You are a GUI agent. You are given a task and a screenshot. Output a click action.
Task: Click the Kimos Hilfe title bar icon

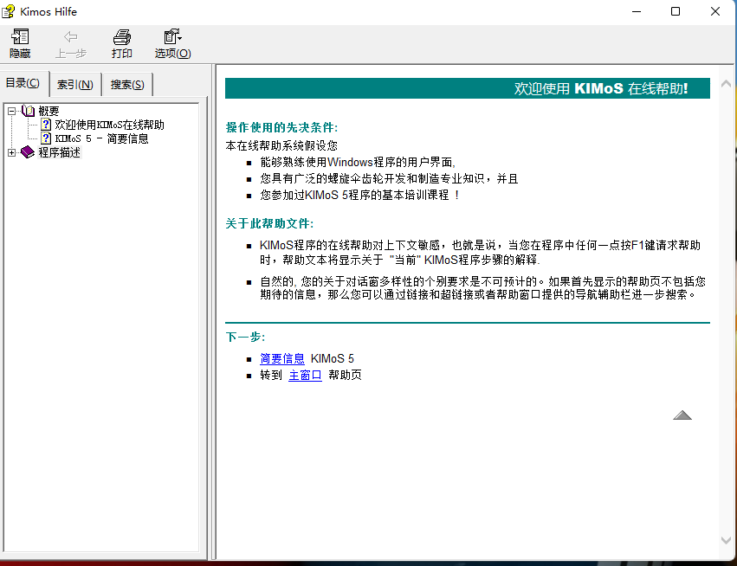point(8,11)
